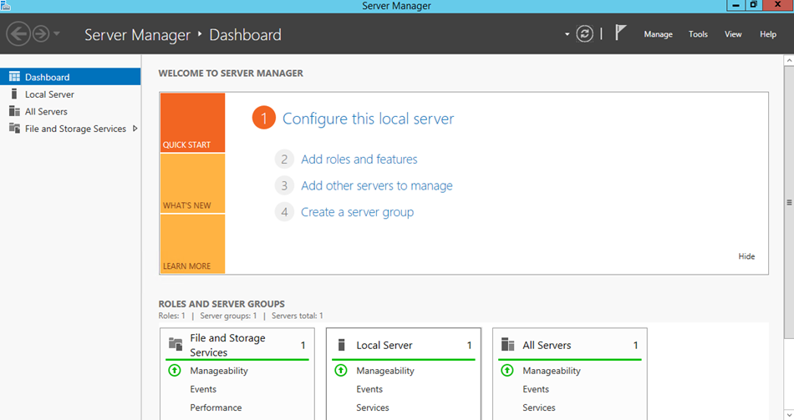The width and height of the screenshot is (794, 420).
Task: Expand File and Storage Services sidebar arrow
Action: pyautogui.click(x=135, y=129)
